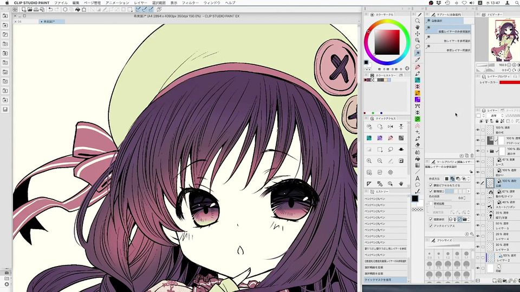Choose the Eyedropper tool in toolbar
Viewport: 520px width, 292px height.
[418, 59]
